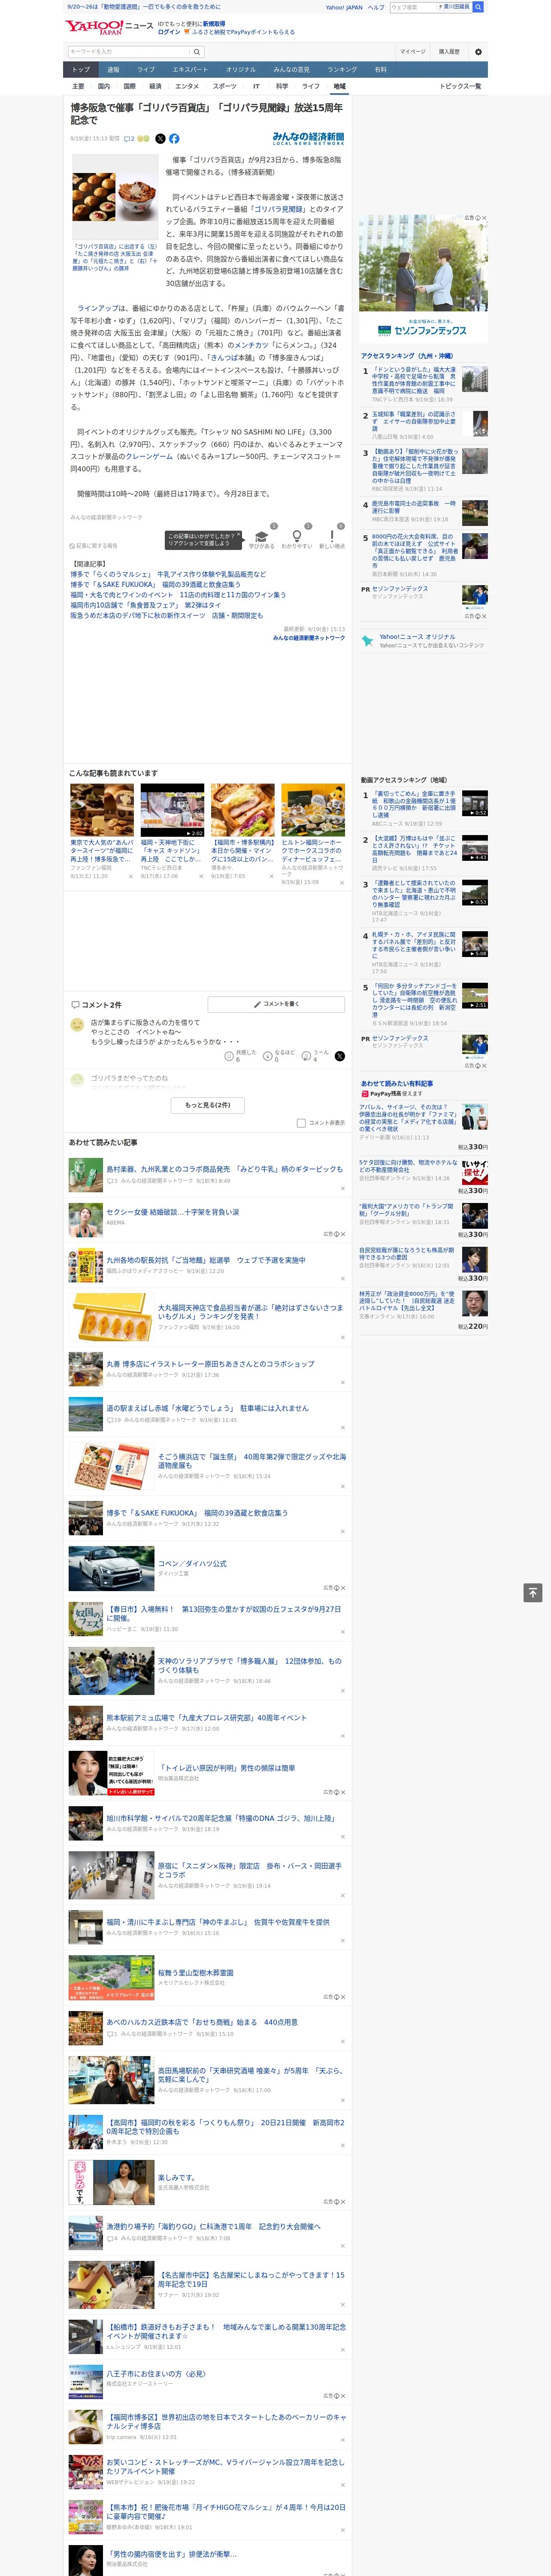Open the 熊本駅前アミュ広場 プロレス研究部 article
The image size is (551, 2576).
pyautogui.click(x=206, y=1718)
